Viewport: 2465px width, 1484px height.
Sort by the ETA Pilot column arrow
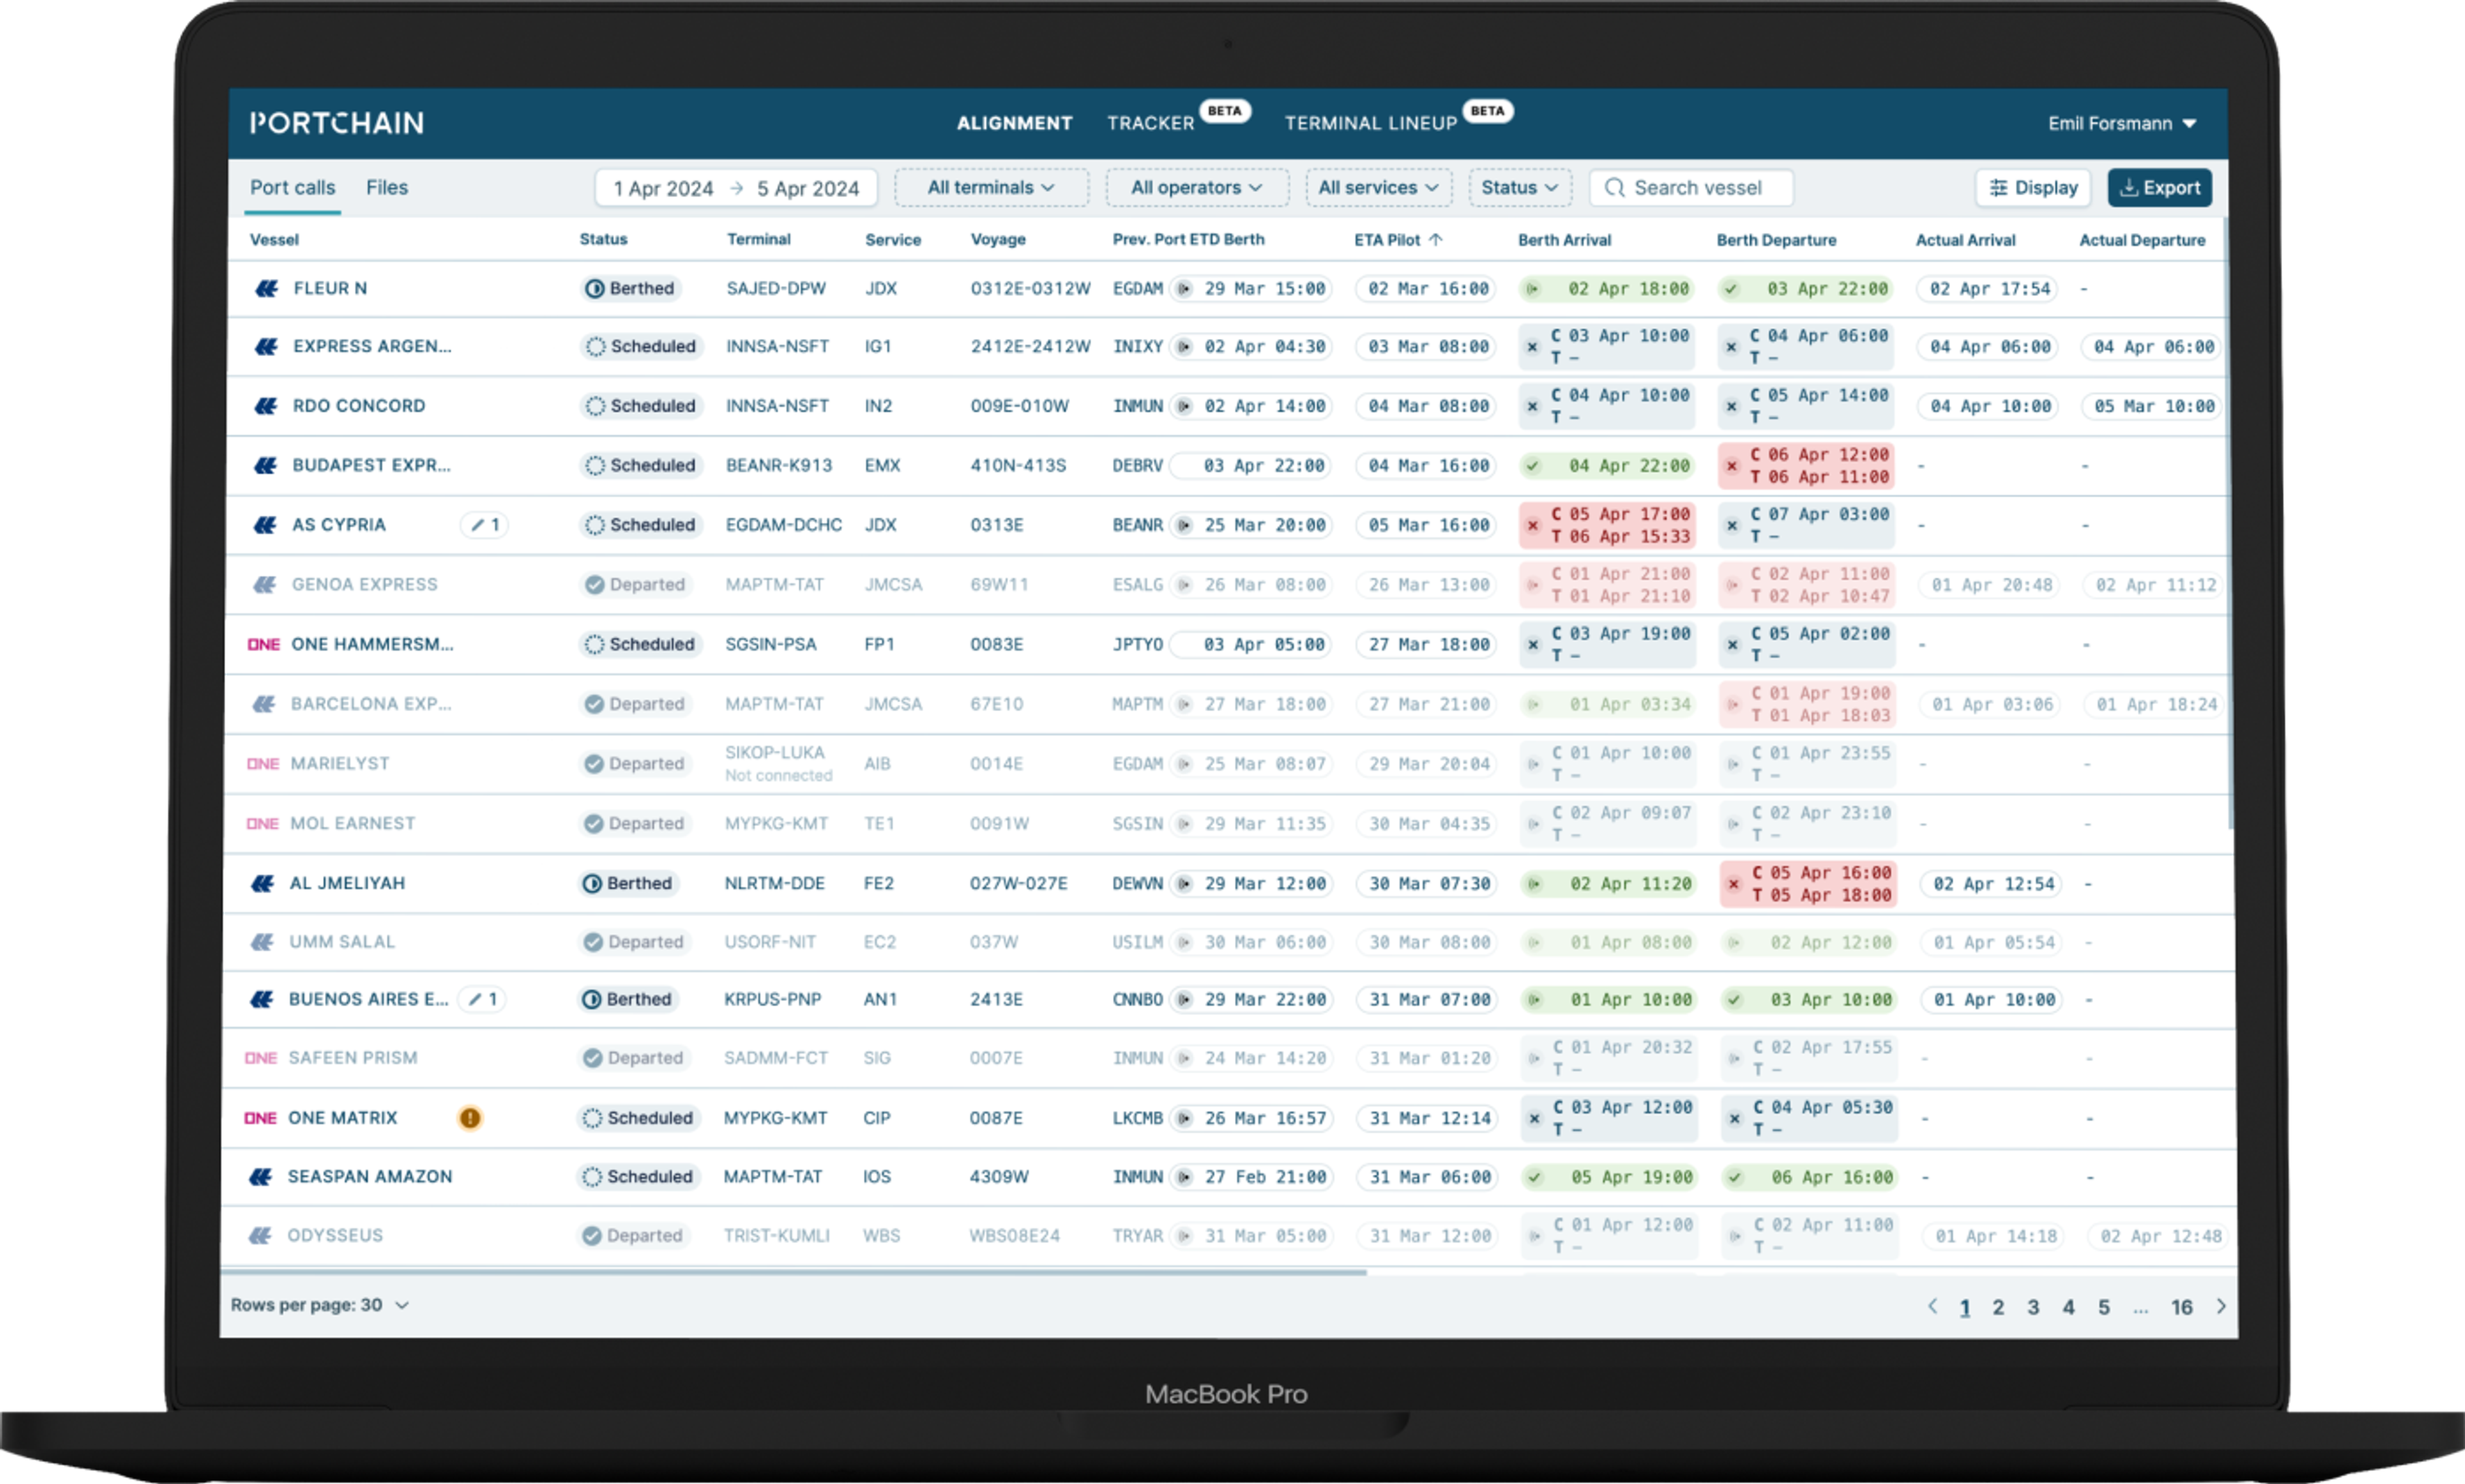[x=1436, y=240]
